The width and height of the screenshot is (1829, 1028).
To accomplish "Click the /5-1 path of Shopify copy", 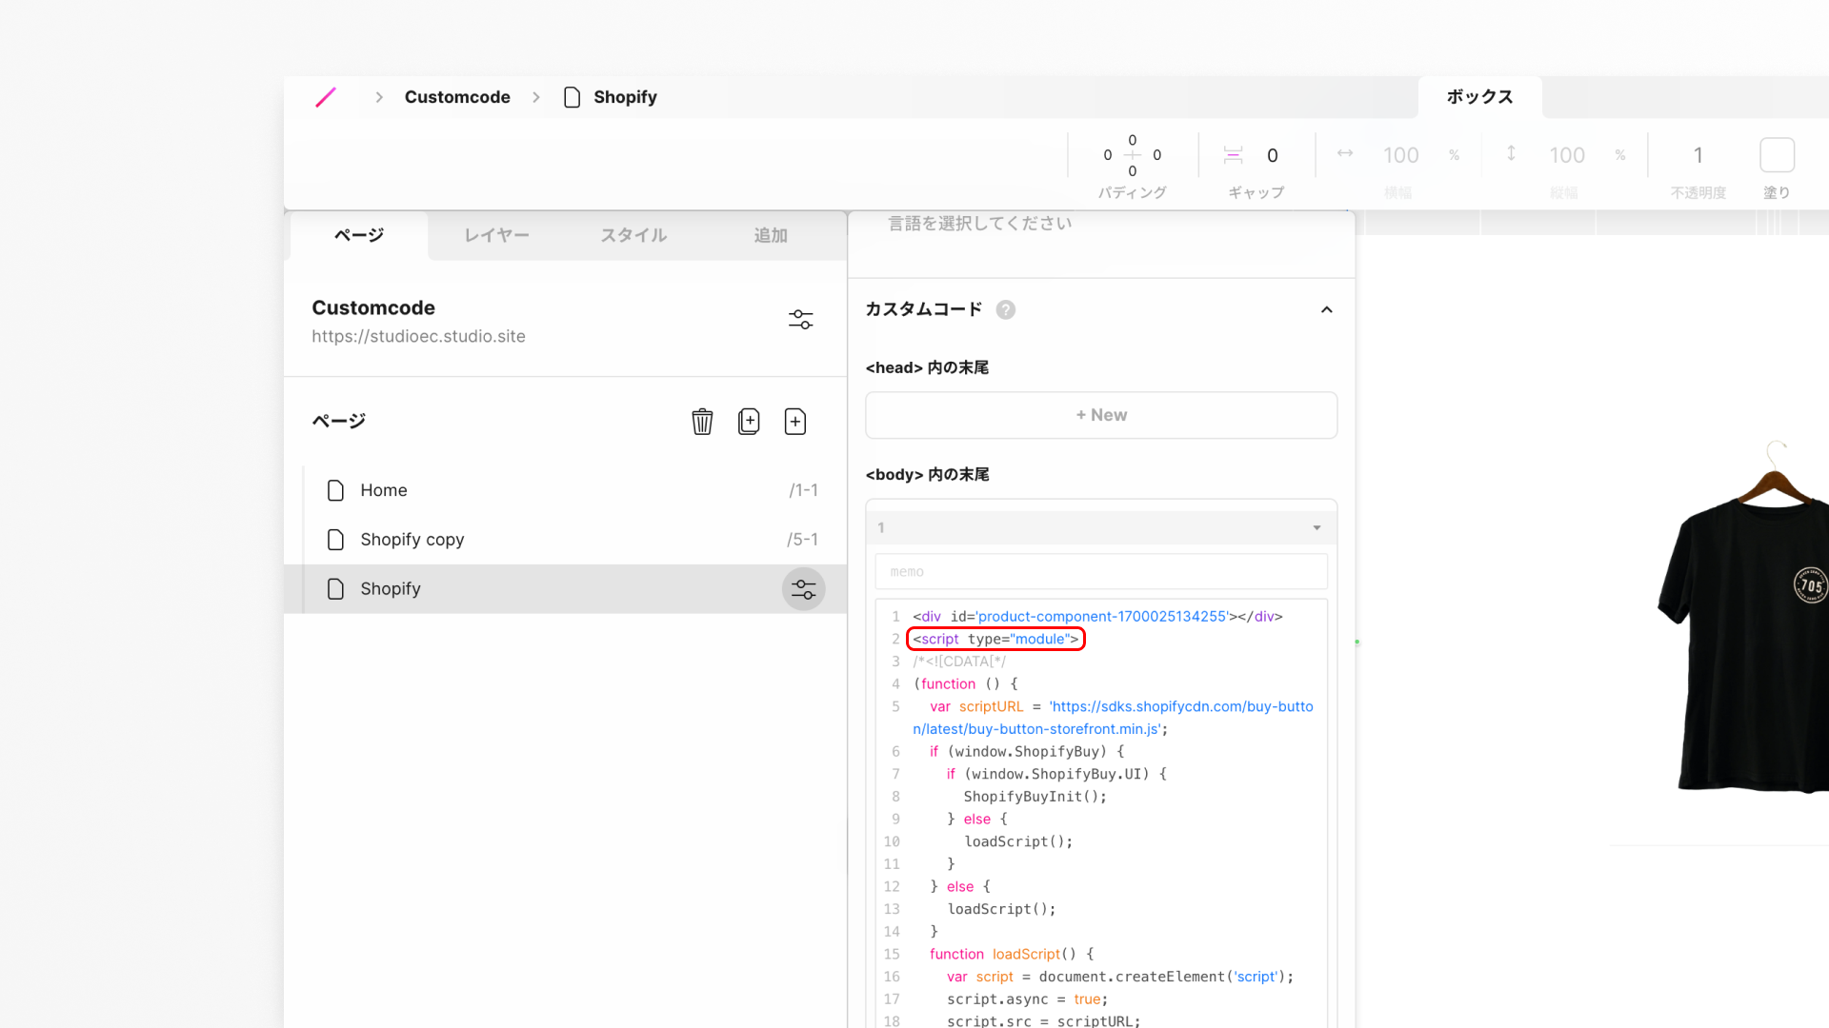I will coord(803,541).
